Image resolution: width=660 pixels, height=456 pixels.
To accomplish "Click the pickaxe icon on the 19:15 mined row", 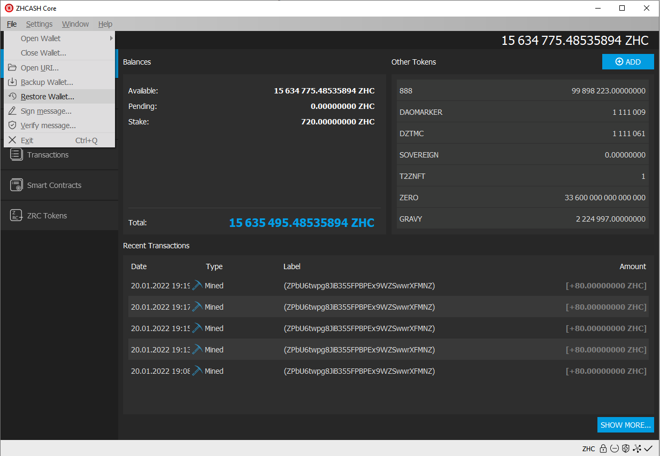I will (x=197, y=328).
